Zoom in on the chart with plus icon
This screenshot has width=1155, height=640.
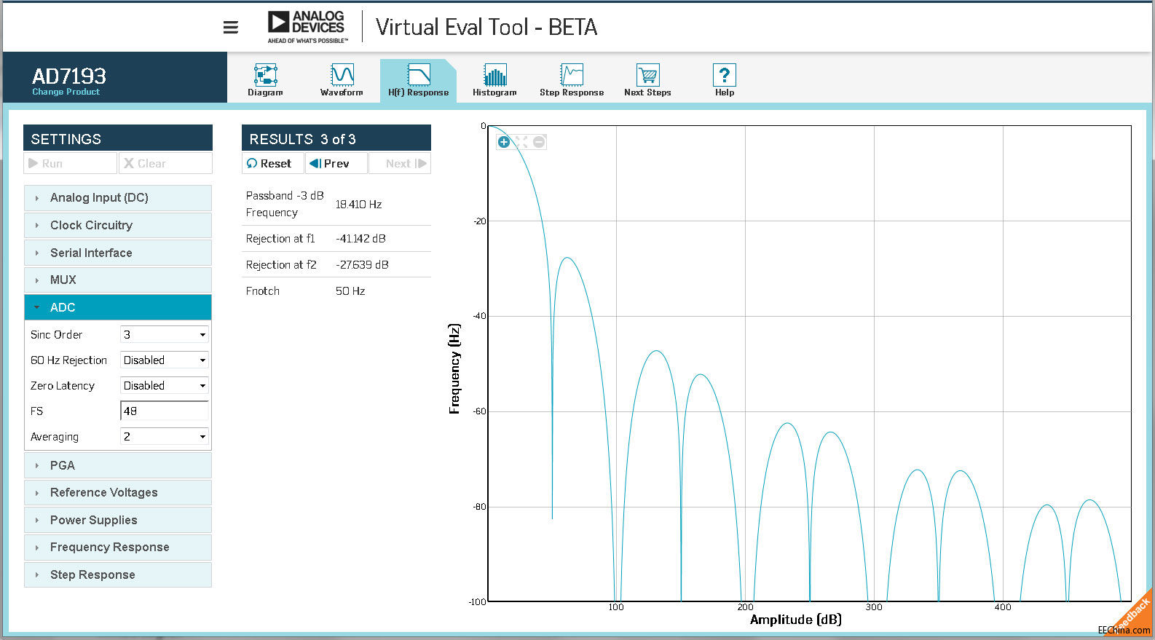[504, 142]
